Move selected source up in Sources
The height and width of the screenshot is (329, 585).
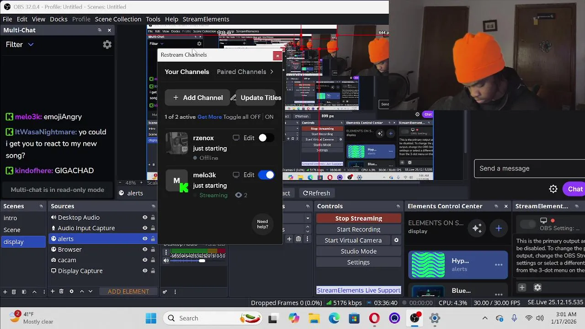(82, 292)
